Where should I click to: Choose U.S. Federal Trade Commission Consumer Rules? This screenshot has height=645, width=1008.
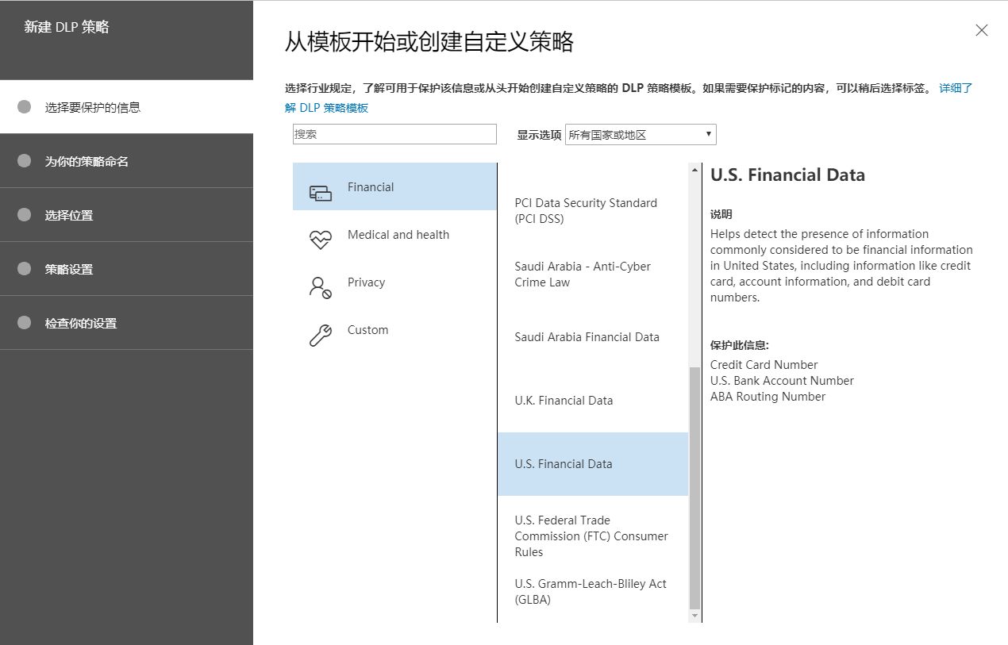pyautogui.click(x=593, y=536)
